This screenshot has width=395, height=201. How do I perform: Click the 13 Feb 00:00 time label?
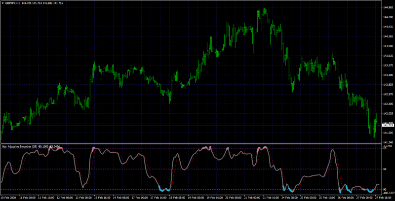tap(83, 198)
